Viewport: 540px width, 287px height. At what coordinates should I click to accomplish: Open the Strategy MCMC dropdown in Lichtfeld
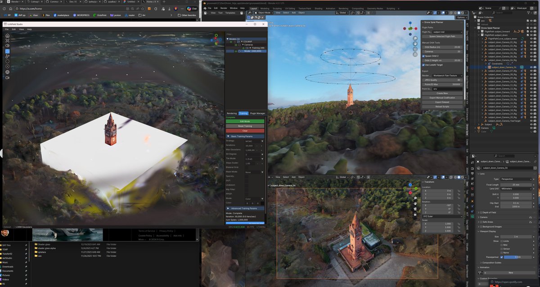click(x=254, y=141)
